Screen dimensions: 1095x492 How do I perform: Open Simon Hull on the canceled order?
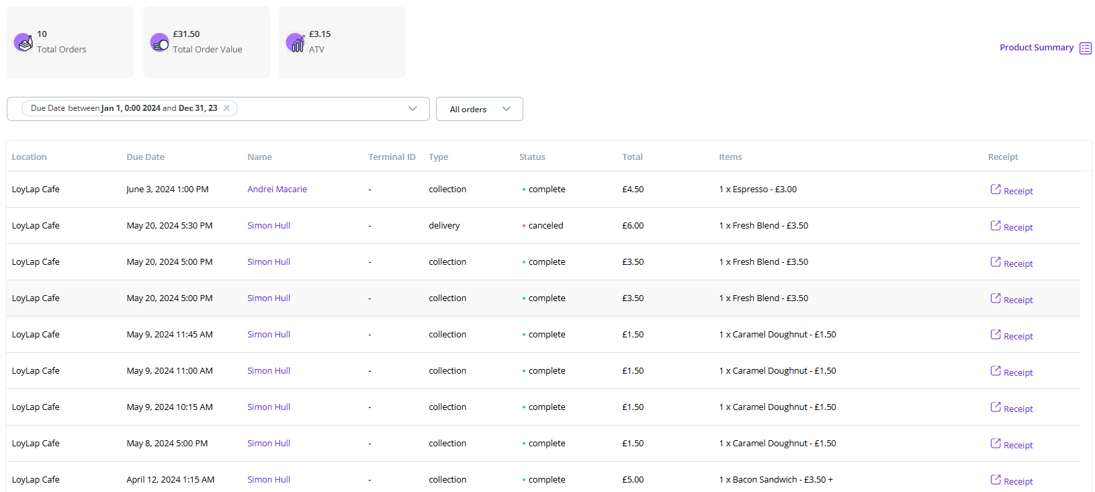[x=269, y=226]
